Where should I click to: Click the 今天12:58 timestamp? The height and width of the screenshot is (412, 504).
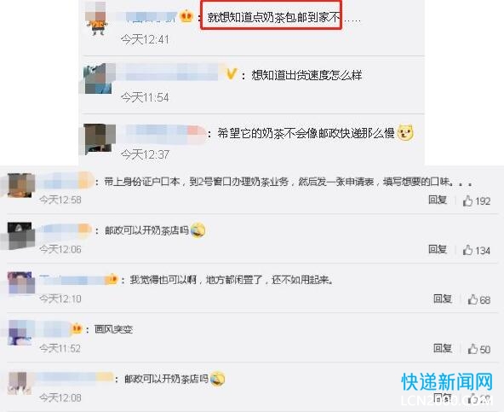click(60, 200)
